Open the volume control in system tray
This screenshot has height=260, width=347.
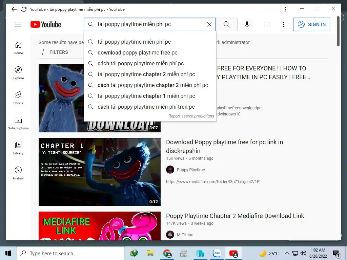click(303, 253)
